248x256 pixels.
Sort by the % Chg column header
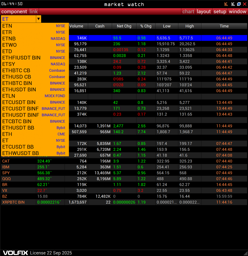pos(146,26)
